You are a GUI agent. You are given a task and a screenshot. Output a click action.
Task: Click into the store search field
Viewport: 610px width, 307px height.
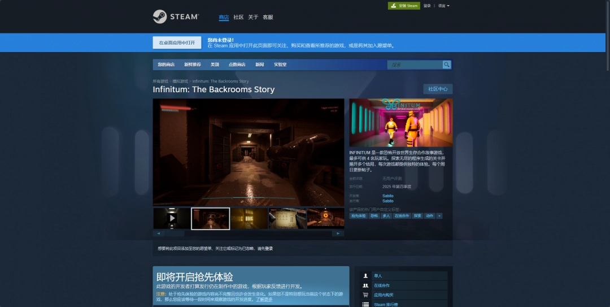(x=415, y=65)
